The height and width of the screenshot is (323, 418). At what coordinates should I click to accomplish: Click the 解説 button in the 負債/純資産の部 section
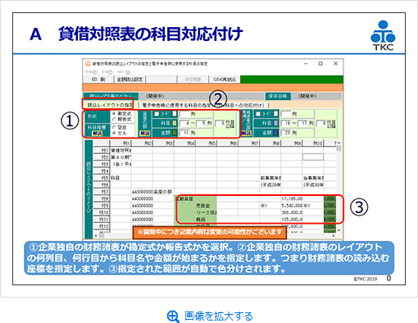coord(246,133)
